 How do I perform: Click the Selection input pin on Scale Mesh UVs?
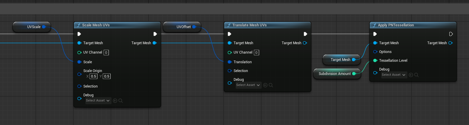pos(79,86)
